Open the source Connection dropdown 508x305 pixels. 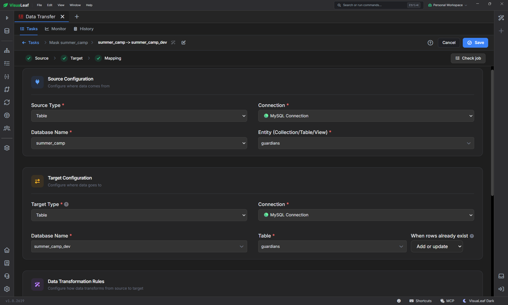pyautogui.click(x=366, y=116)
